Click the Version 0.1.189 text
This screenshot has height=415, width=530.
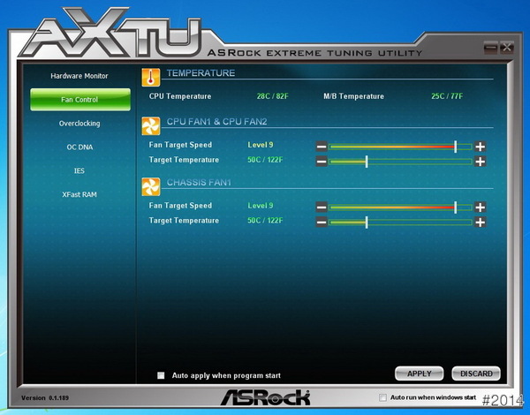pos(45,397)
